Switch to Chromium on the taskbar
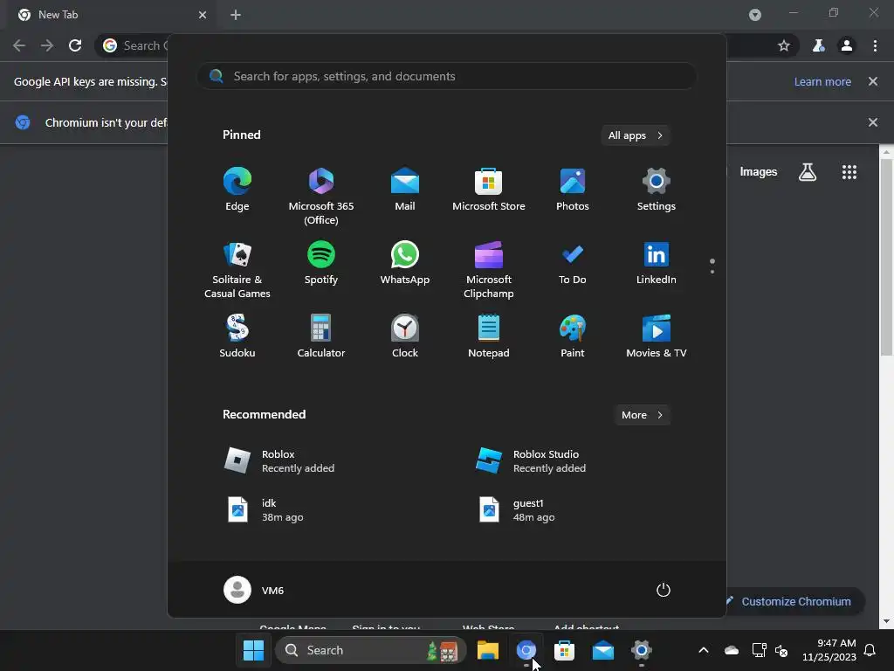This screenshot has height=671, width=894. [x=526, y=650]
